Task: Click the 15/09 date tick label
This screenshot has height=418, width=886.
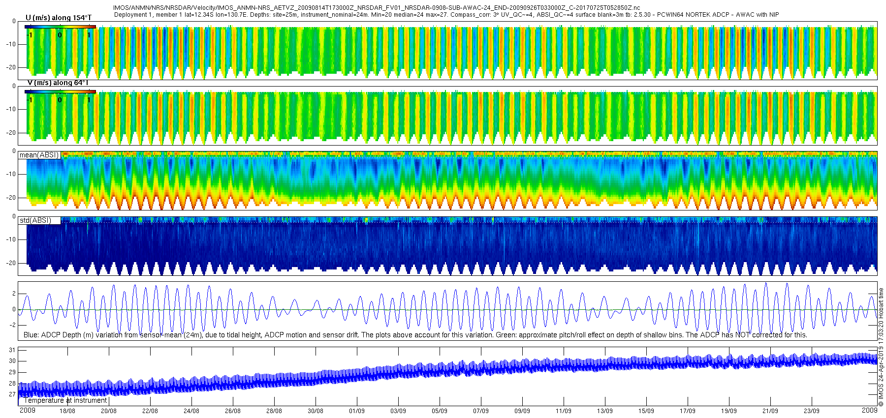Action: 646,411
